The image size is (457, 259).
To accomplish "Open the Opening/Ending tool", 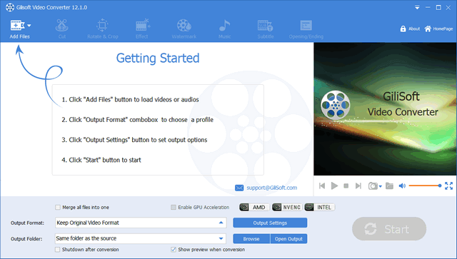I will coord(306,29).
